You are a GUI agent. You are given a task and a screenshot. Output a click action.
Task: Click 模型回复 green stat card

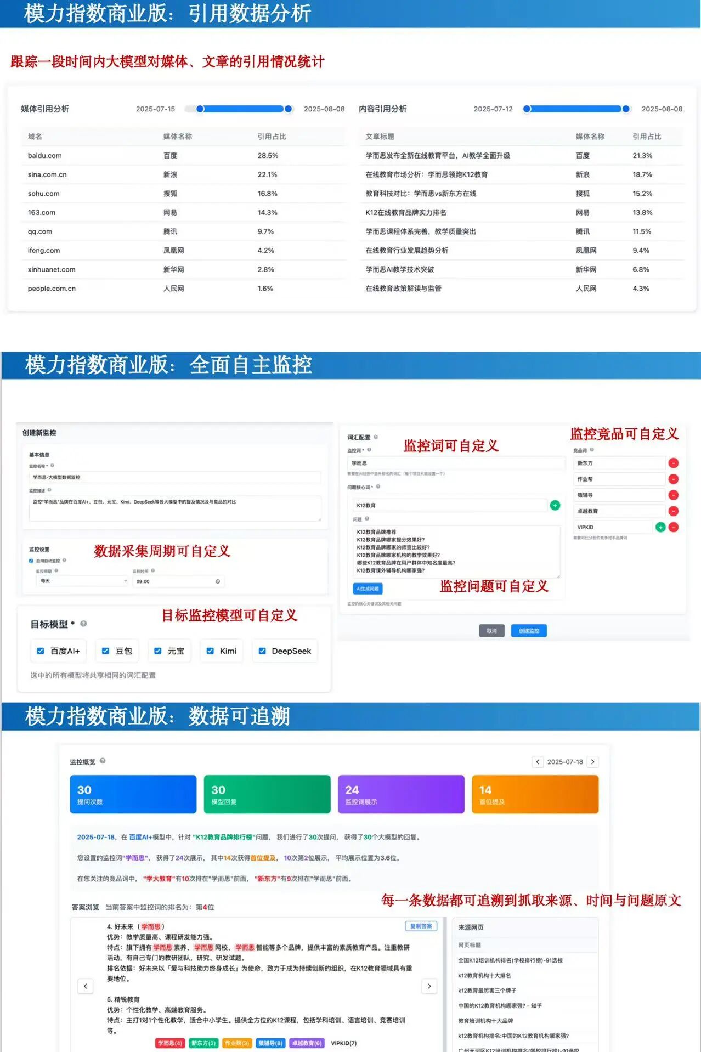click(x=267, y=794)
